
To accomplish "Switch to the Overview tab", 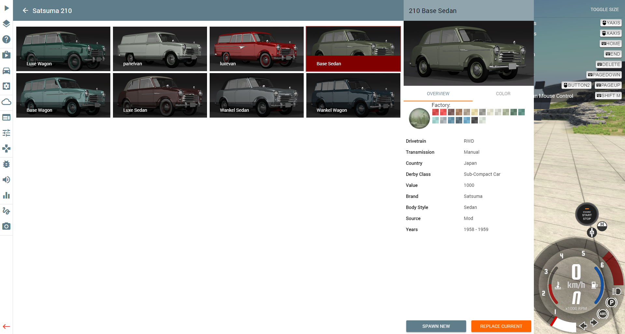I will 438,94.
